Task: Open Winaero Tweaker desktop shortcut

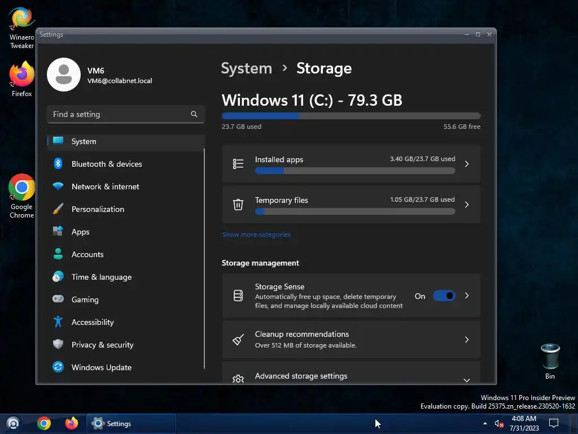Action: [x=22, y=28]
